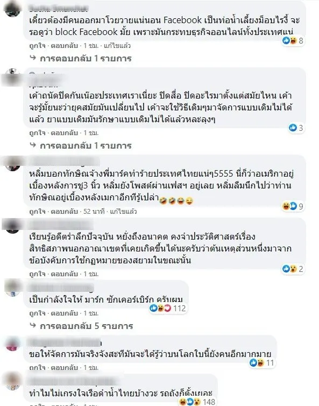319x406 pixels.
Task: Expand 5 replies under Mark Zuckerberg comment
Action: click(87, 326)
